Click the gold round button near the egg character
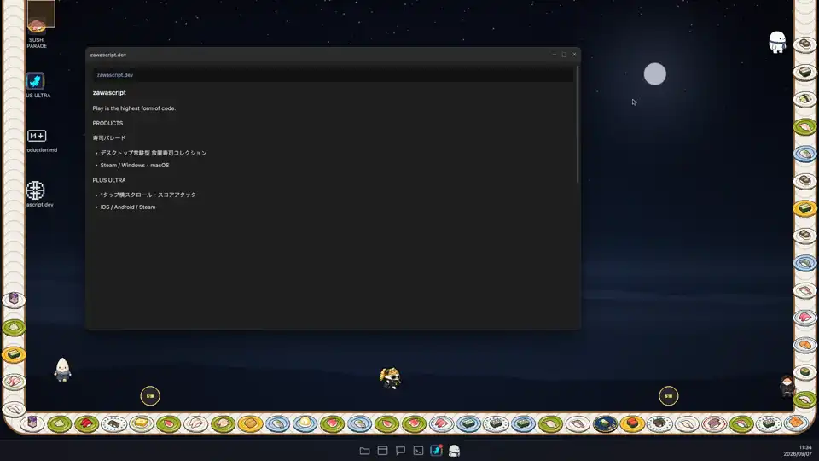The image size is (819, 461). 150,395
